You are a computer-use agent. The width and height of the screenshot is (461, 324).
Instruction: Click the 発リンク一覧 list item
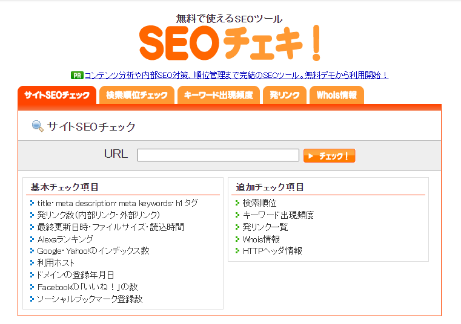coord(265,227)
